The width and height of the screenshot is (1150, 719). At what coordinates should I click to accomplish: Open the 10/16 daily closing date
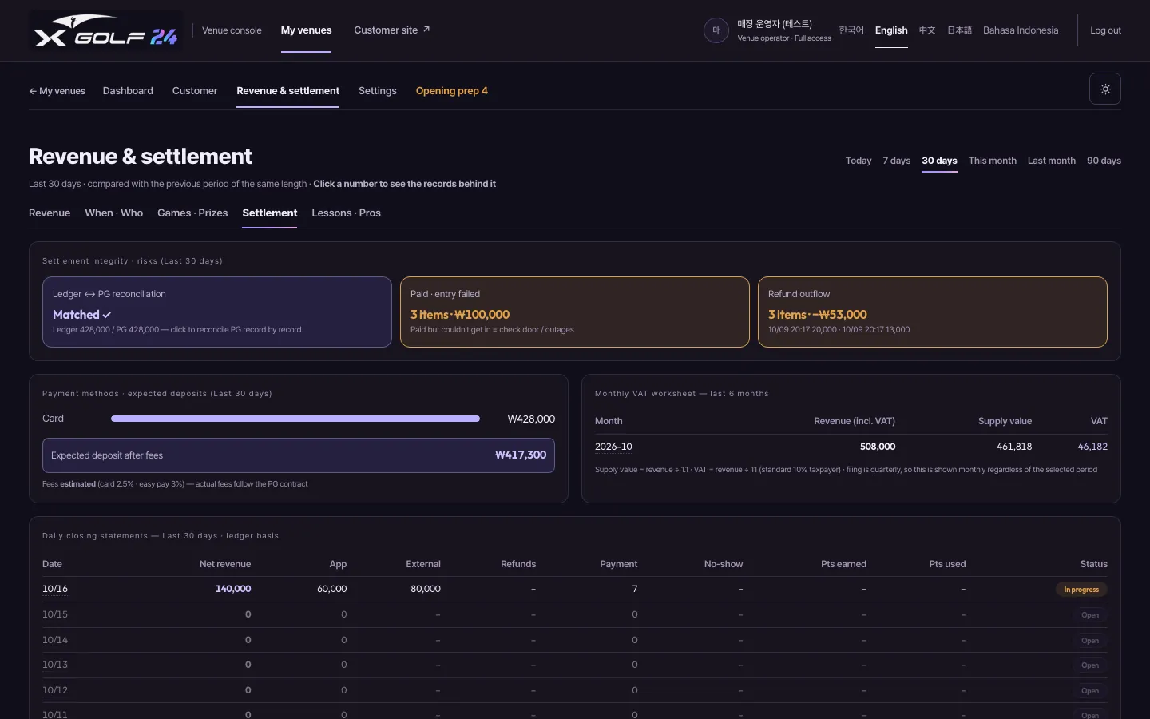click(55, 589)
